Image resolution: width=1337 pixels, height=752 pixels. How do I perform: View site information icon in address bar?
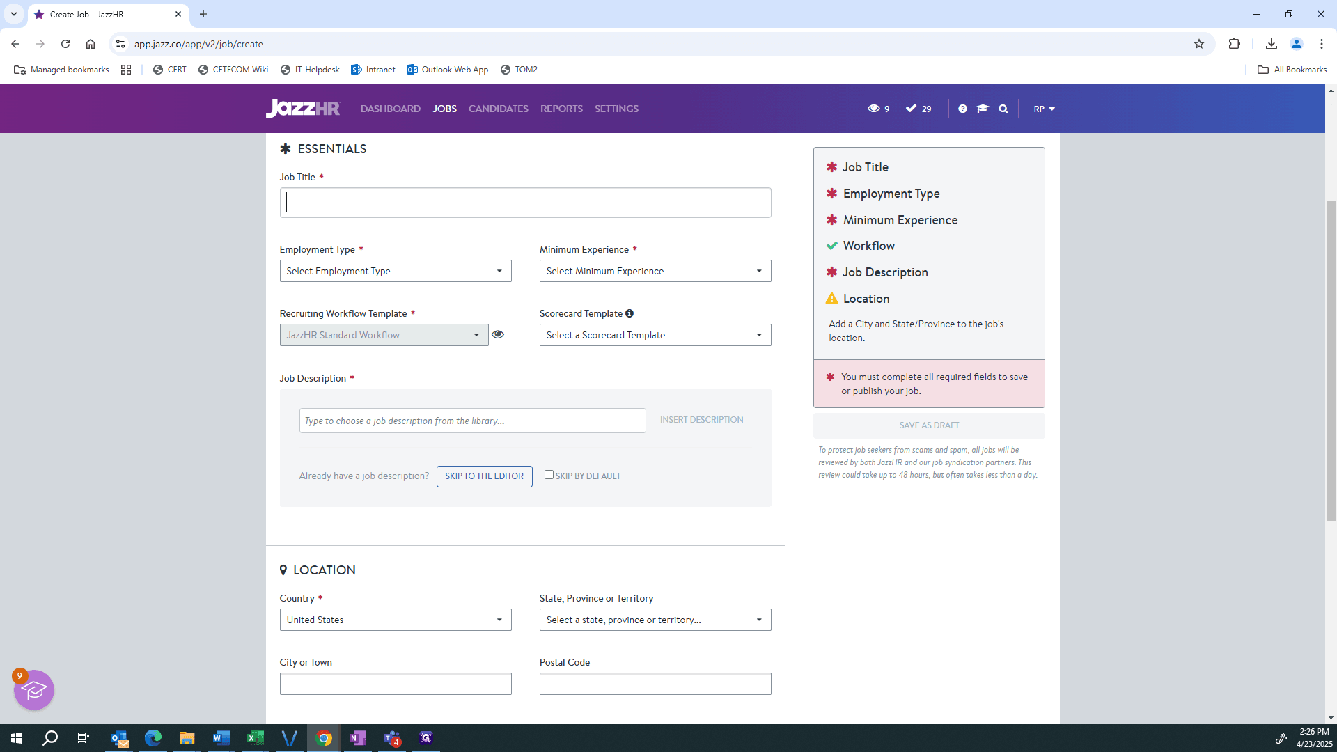pyautogui.click(x=120, y=44)
